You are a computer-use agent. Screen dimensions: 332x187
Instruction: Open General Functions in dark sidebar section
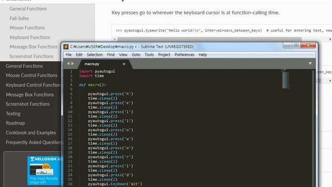pos(24,66)
